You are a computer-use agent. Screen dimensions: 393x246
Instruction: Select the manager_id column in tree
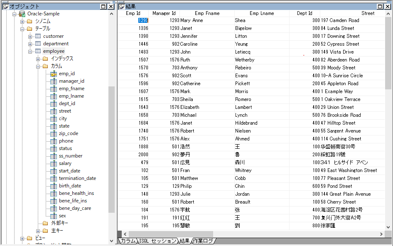pyautogui.click(x=71, y=81)
